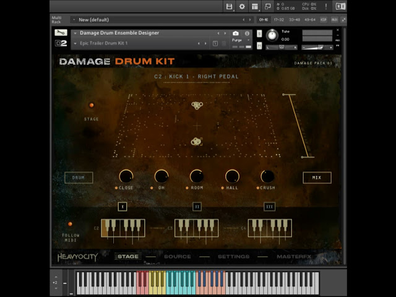Click the Native Instruments logo
The image size is (396, 297).
340,7
